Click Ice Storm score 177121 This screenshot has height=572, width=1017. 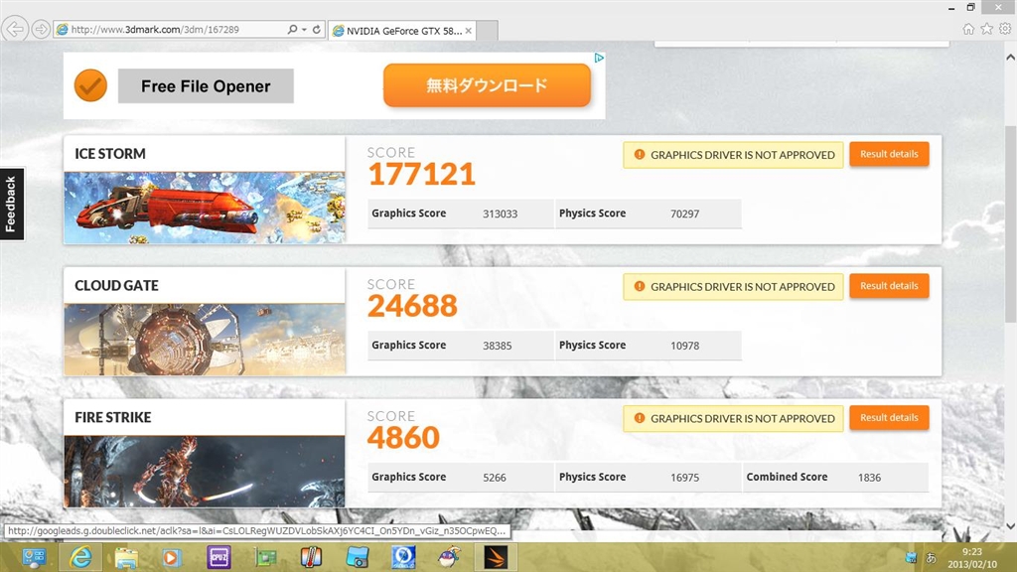(x=421, y=174)
